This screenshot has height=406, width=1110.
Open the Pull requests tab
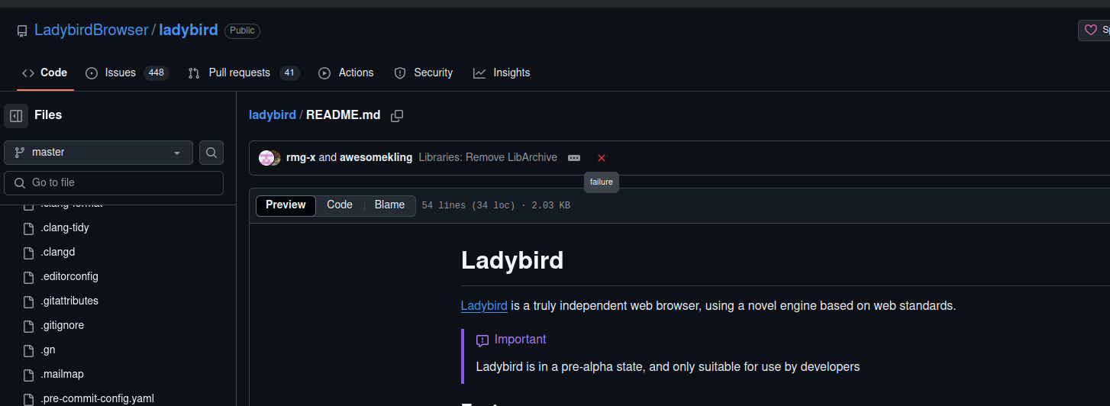point(244,73)
